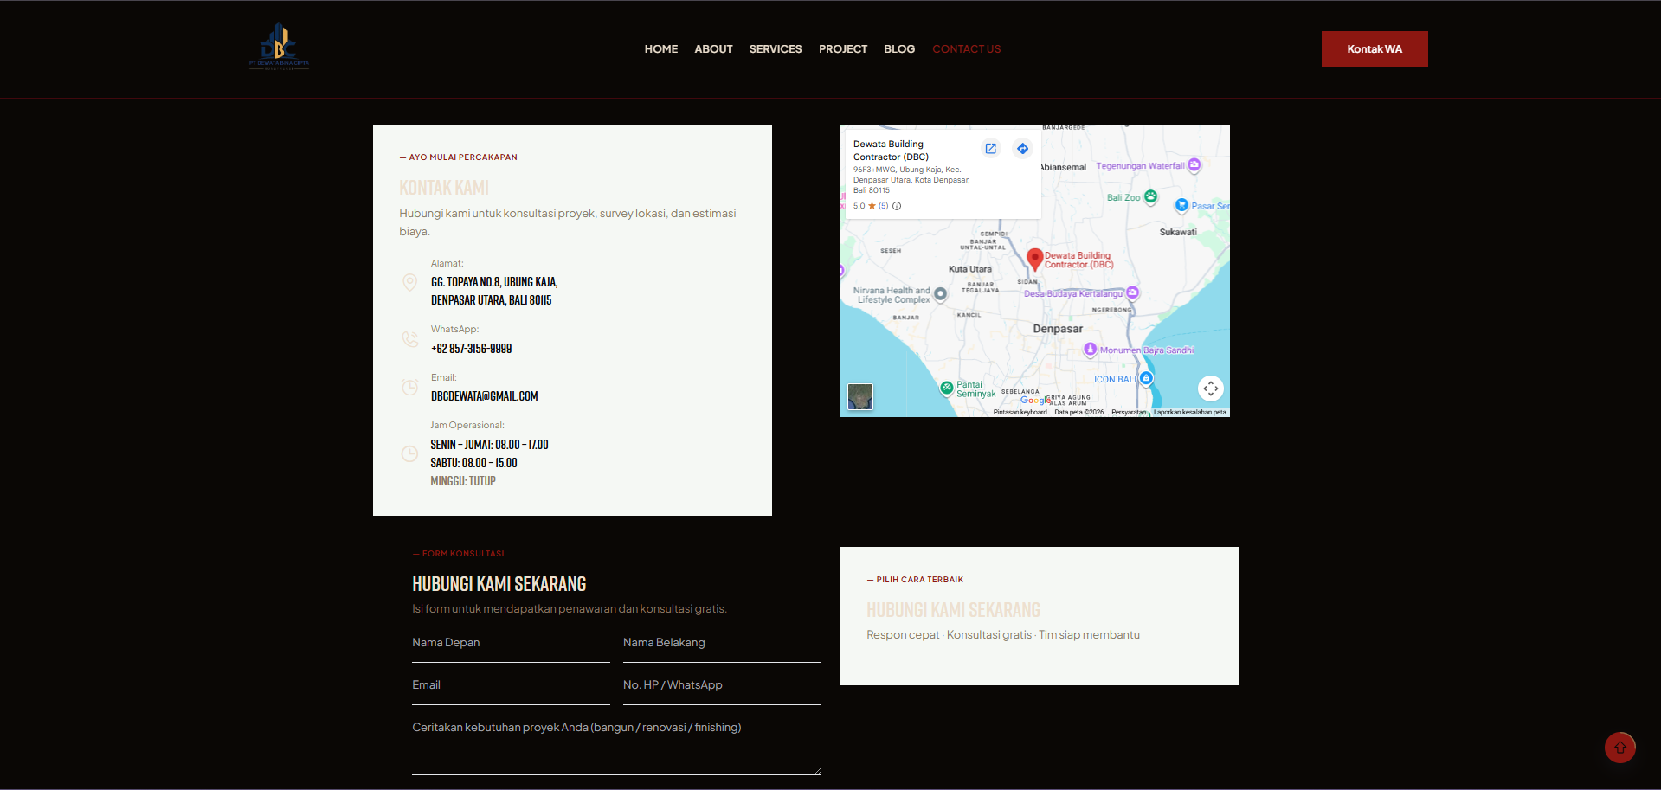Image resolution: width=1661 pixels, height=790 pixels.
Task: Toggle the map fullscreen camera control
Action: tap(1211, 389)
